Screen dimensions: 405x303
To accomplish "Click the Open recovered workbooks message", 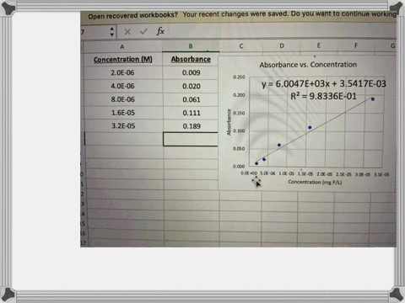I will (133, 16).
